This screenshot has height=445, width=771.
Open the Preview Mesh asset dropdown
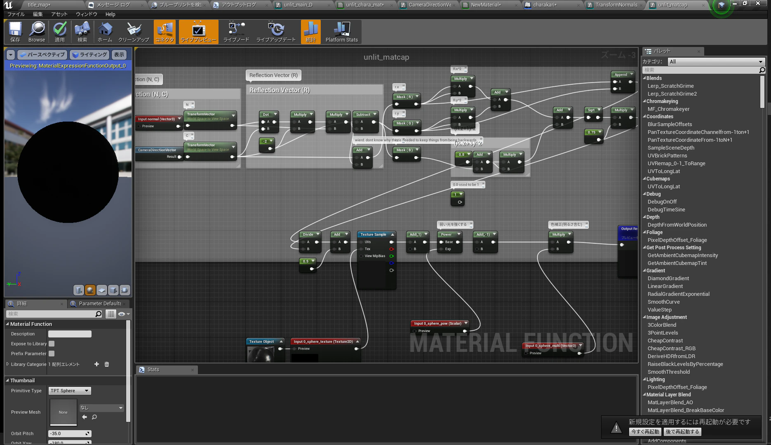click(x=101, y=408)
